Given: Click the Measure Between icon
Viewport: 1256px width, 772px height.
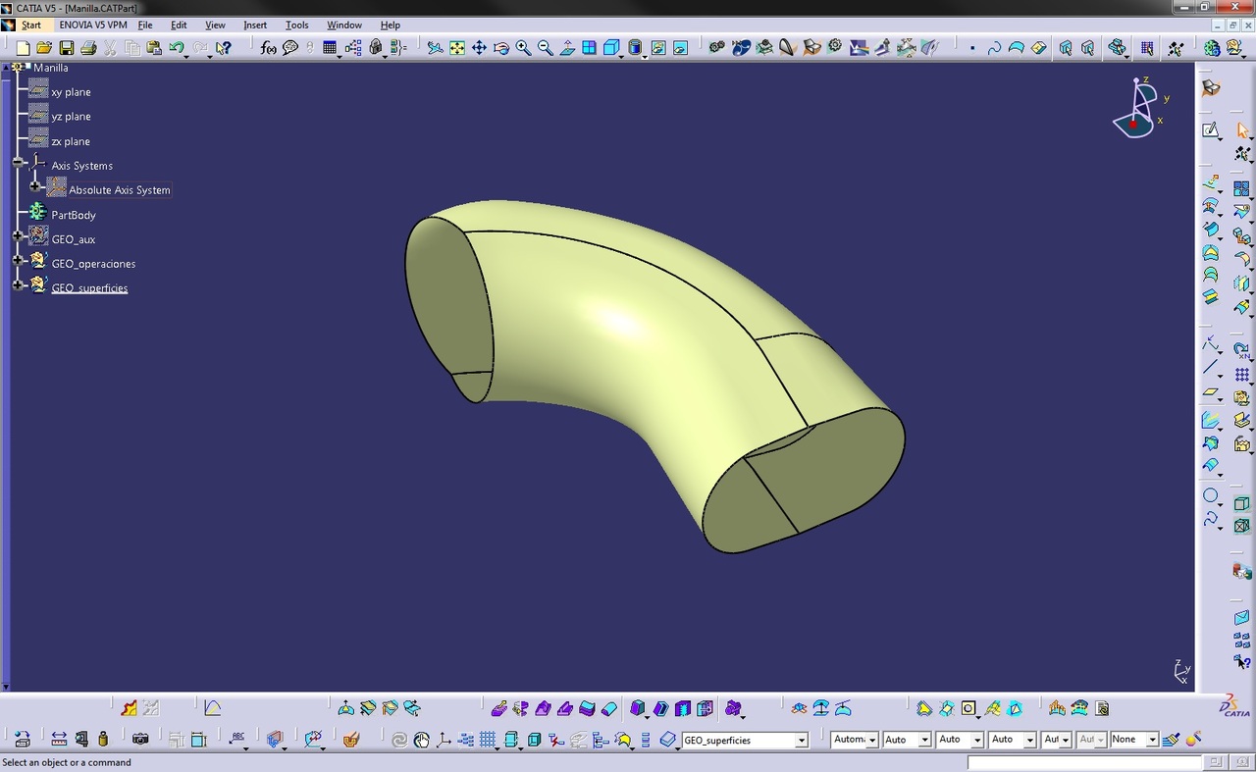Looking at the screenshot, I should coord(59,739).
